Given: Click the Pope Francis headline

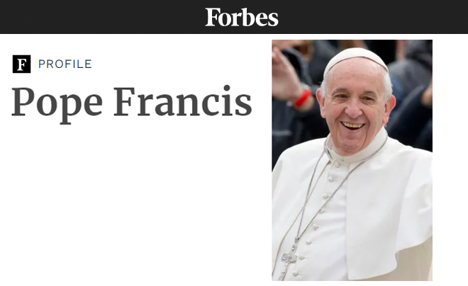Looking at the screenshot, I should pyautogui.click(x=132, y=103).
